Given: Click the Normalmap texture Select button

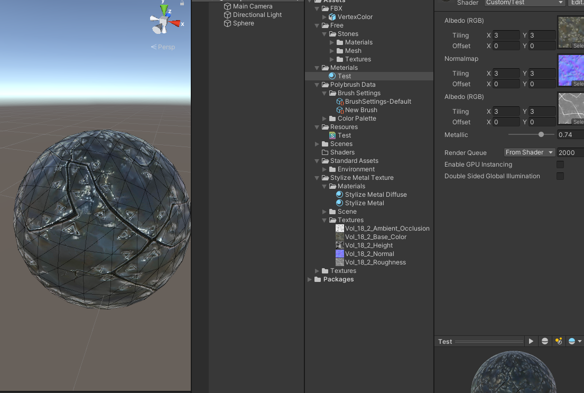Looking at the screenshot, I should click(x=578, y=84).
